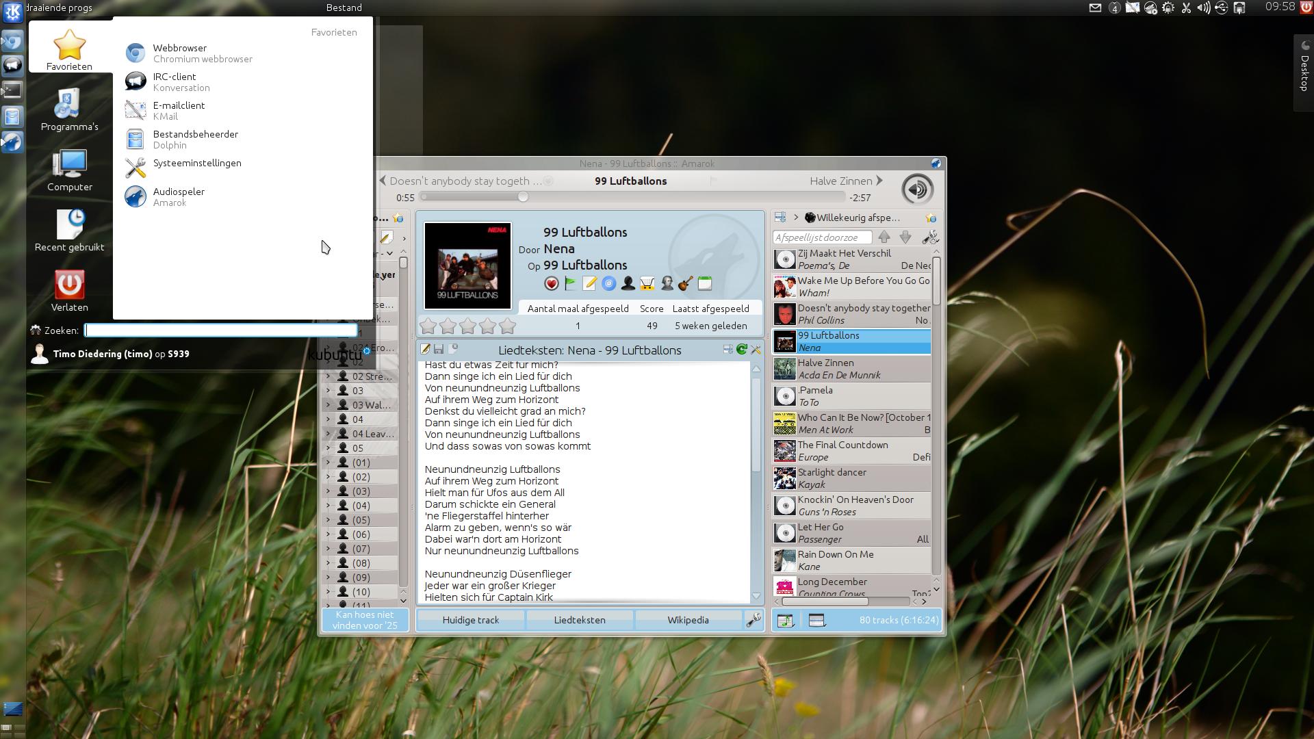
Task: Love the track with the heart icon
Action: coord(551,283)
